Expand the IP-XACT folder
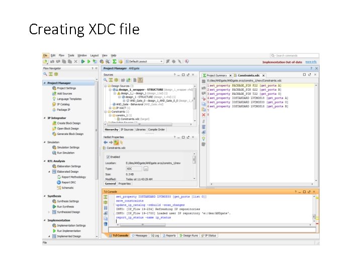 110,108
